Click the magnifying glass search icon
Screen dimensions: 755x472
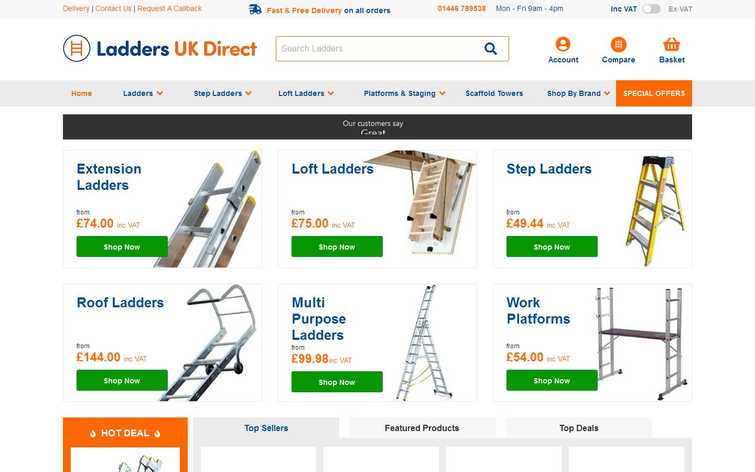point(490,49)
